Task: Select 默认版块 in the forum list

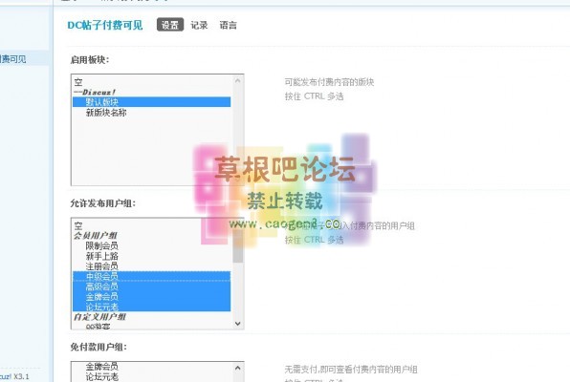Action: (x=152, y=102)
